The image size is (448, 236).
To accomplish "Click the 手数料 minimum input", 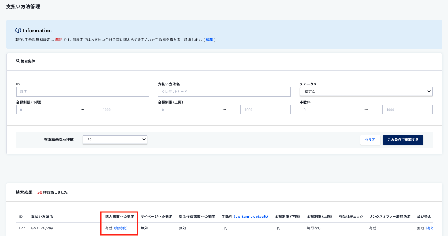I will point(325,110).
